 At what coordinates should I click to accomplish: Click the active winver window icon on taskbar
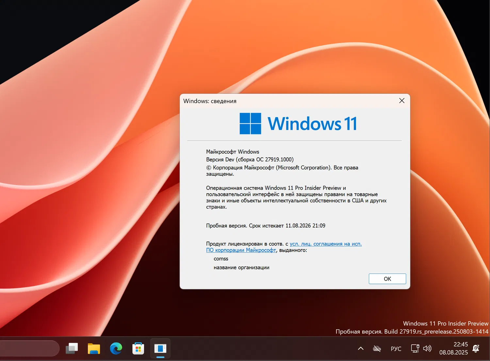pyautogui.click(x=160, y=348)
